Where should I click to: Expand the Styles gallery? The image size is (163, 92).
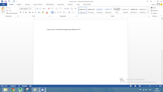tap(148, 13)
